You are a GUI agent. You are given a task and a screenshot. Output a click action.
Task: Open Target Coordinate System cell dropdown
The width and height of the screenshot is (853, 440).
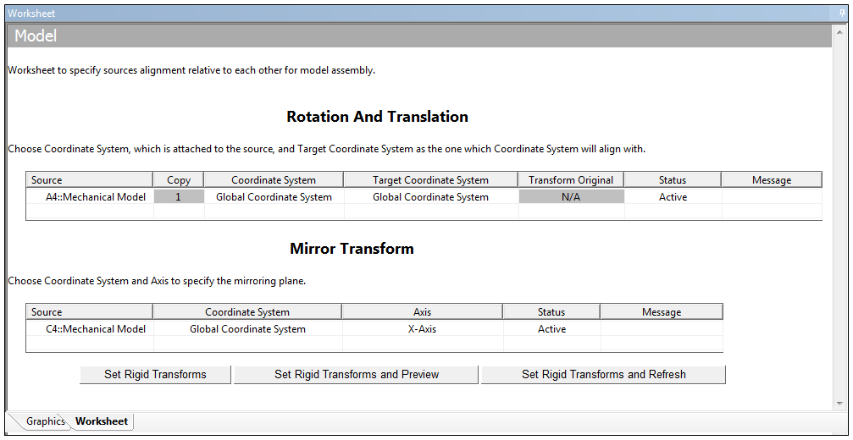pos(430,197)
